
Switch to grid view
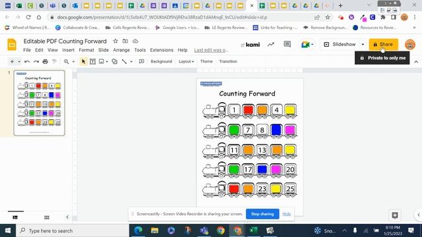click(47, 217)
